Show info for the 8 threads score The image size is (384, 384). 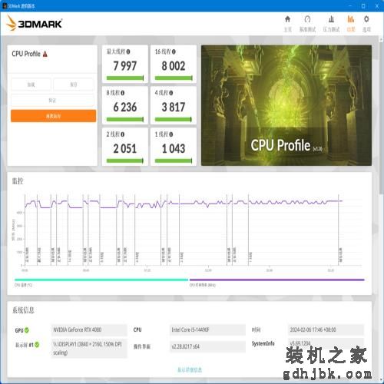(123, 93)
